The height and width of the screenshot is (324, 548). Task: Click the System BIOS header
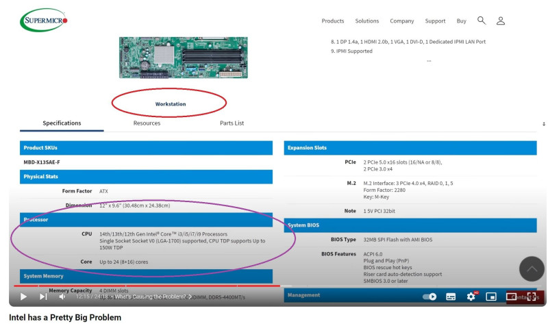[410, 225]
